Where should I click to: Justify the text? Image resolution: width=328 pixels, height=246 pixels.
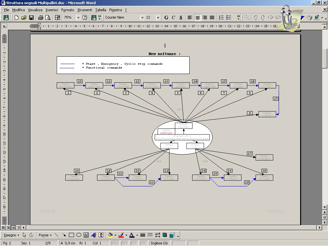click(x=212, y=18)
